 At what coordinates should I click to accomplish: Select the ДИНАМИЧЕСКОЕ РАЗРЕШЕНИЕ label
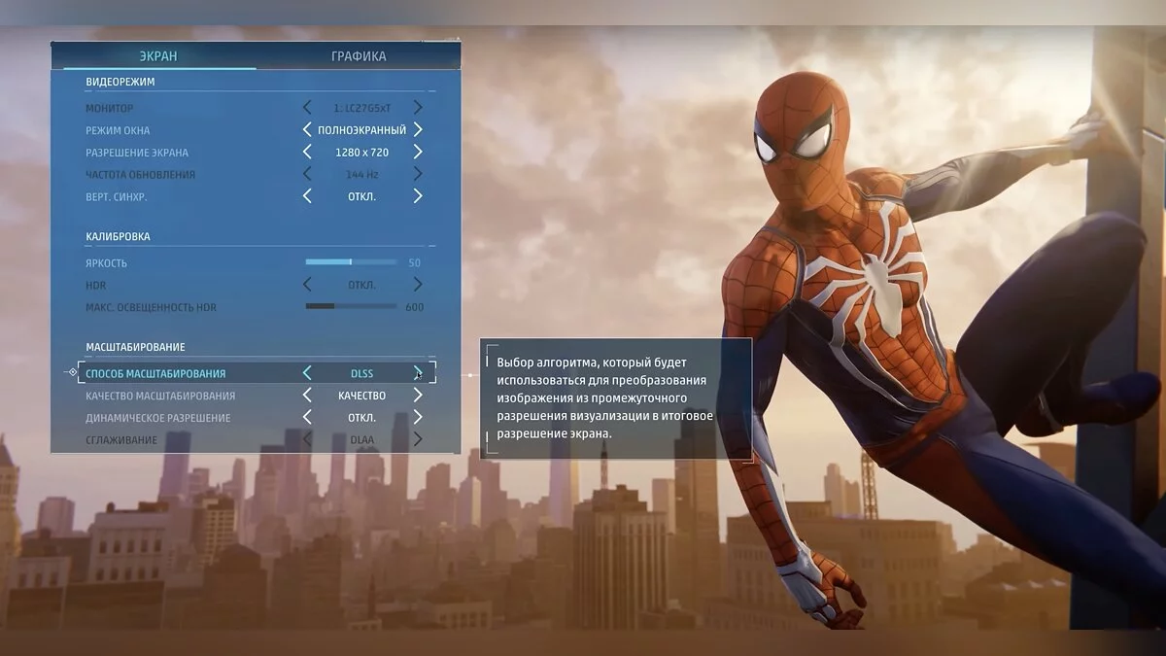coord(158,418)
